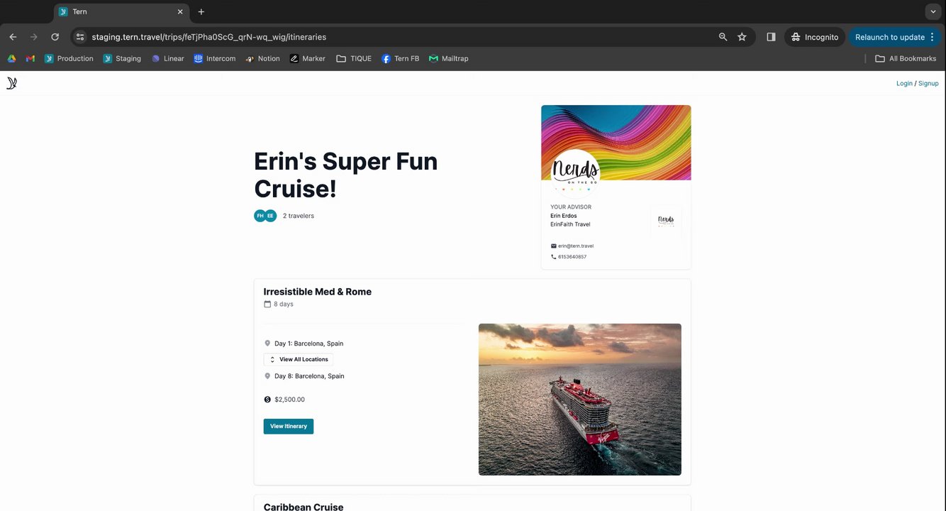946x511 pixels.
Task: Open the Gmail bookmark icon
Action: point(30,58)
